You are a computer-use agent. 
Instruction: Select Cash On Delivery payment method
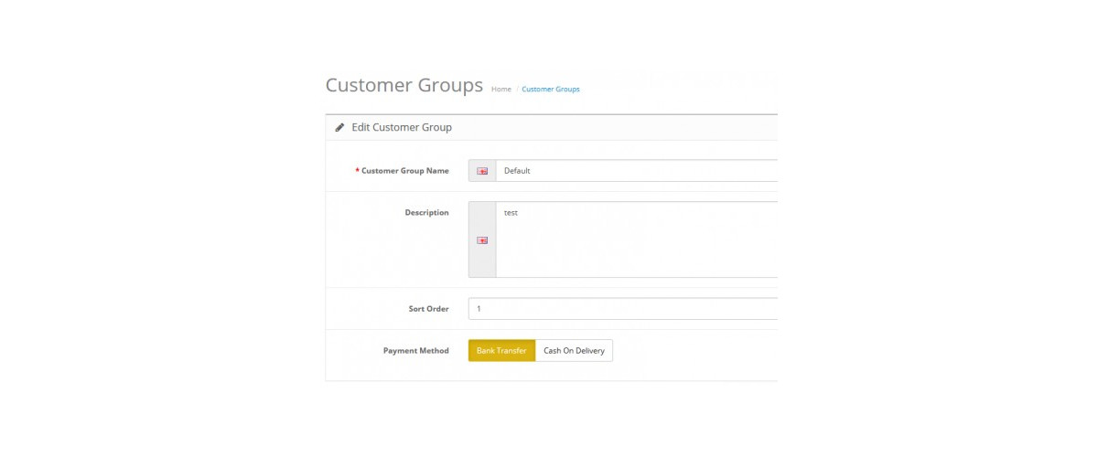(x=574, y=351)
